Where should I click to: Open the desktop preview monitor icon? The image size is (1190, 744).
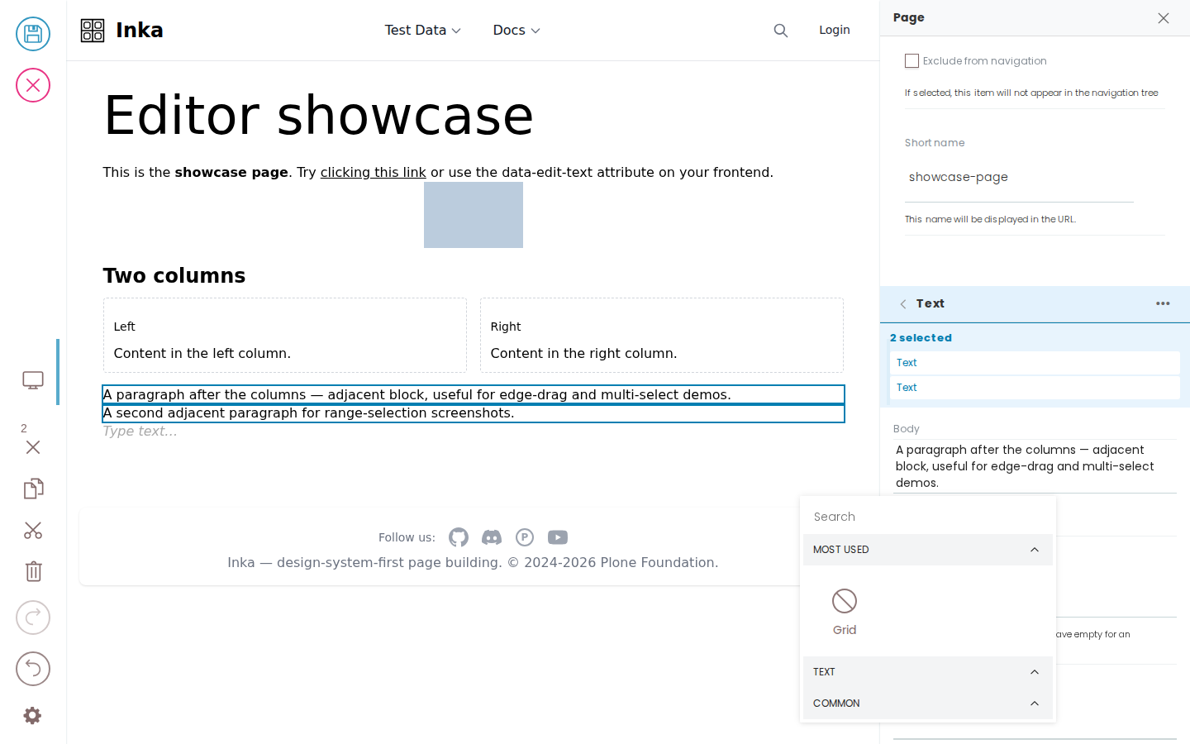click(x=33, y=380)
